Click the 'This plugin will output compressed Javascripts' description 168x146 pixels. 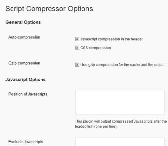coord(121,121)
